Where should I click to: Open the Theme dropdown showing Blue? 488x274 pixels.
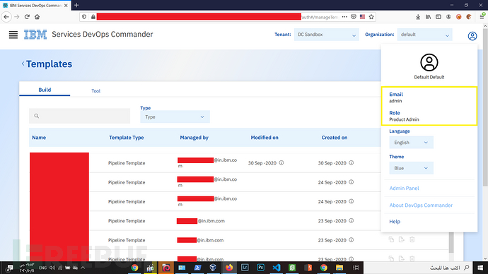(x=411, y=168)
